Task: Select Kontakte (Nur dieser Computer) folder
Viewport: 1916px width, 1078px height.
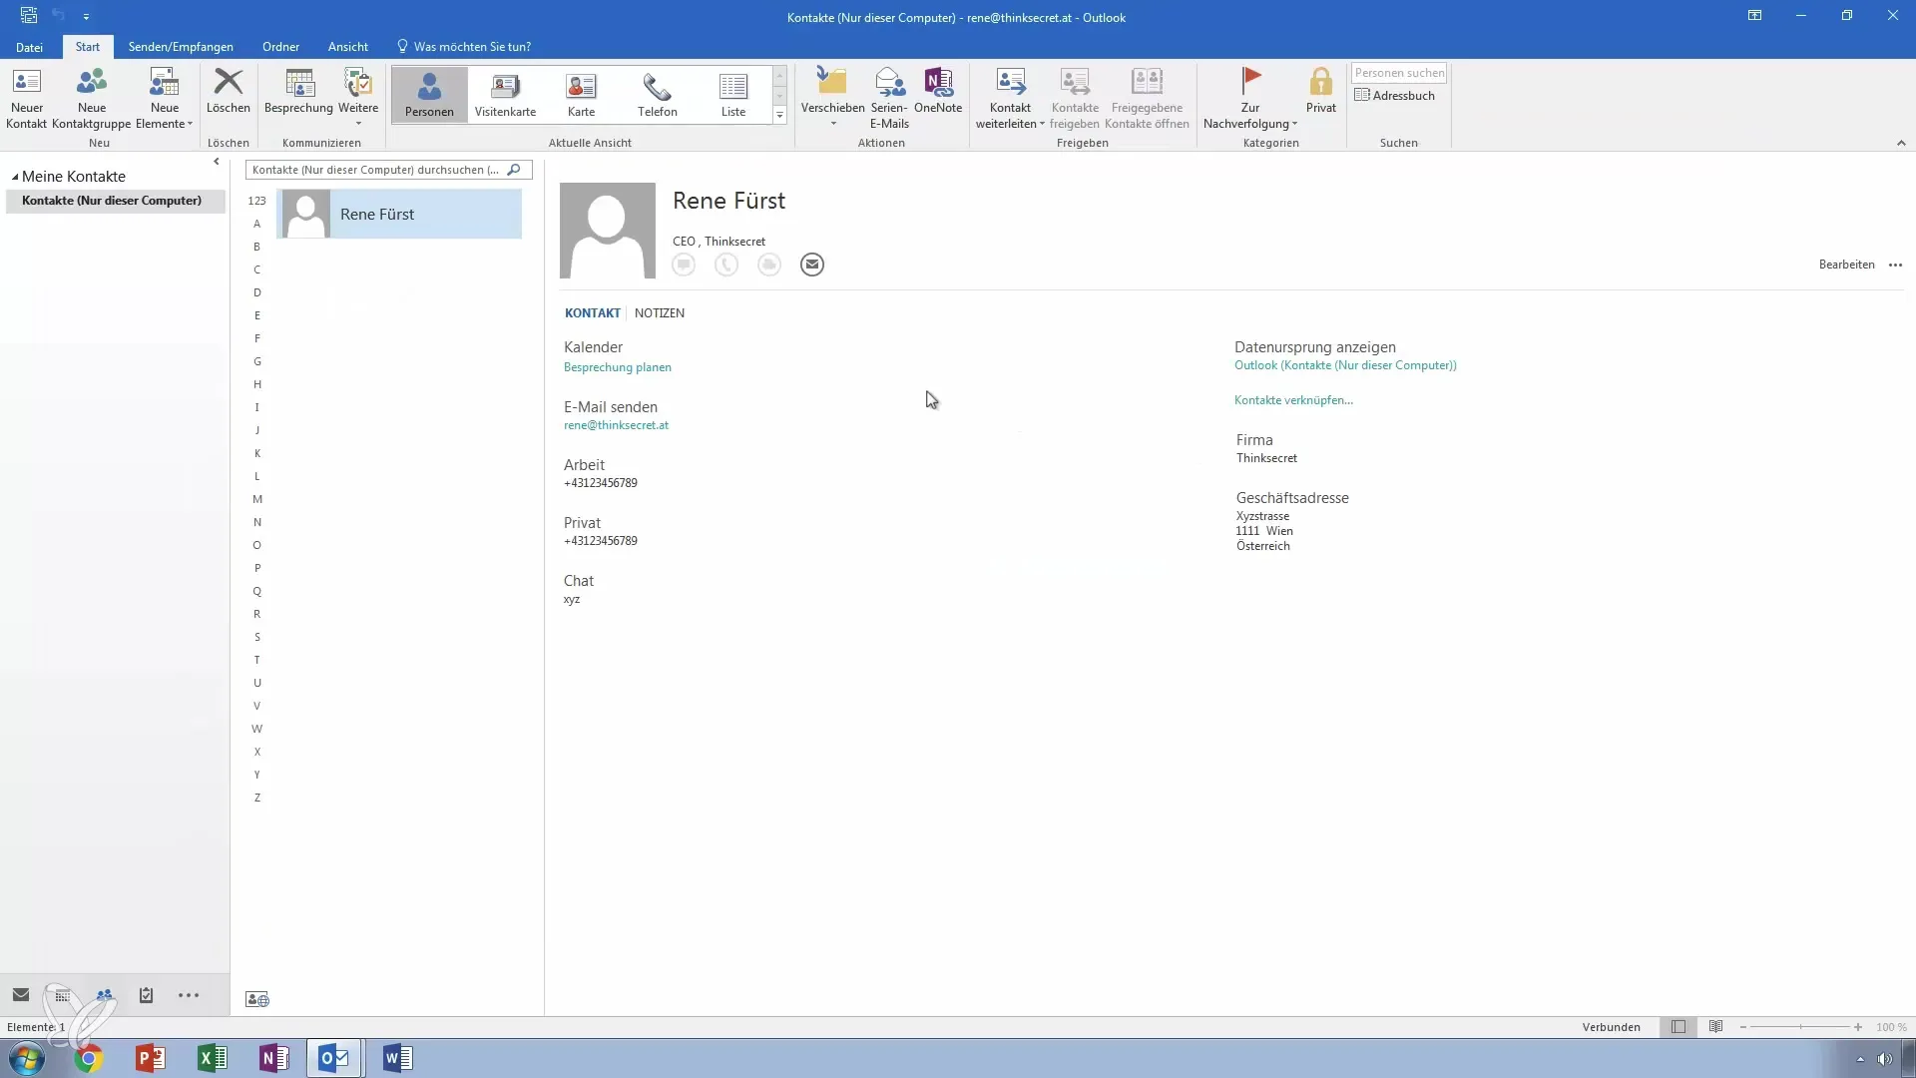Action: [115, 201]
